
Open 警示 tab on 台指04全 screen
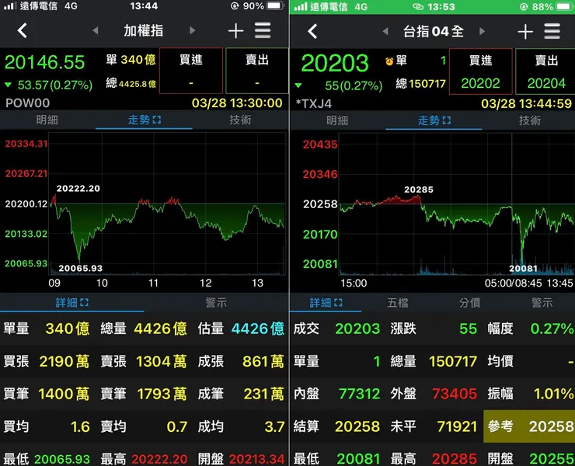[x=542, y=302]
